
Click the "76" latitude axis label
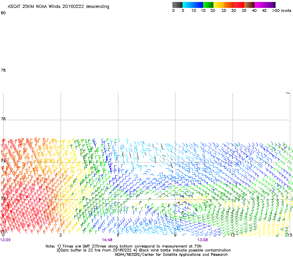pos(3,119)
